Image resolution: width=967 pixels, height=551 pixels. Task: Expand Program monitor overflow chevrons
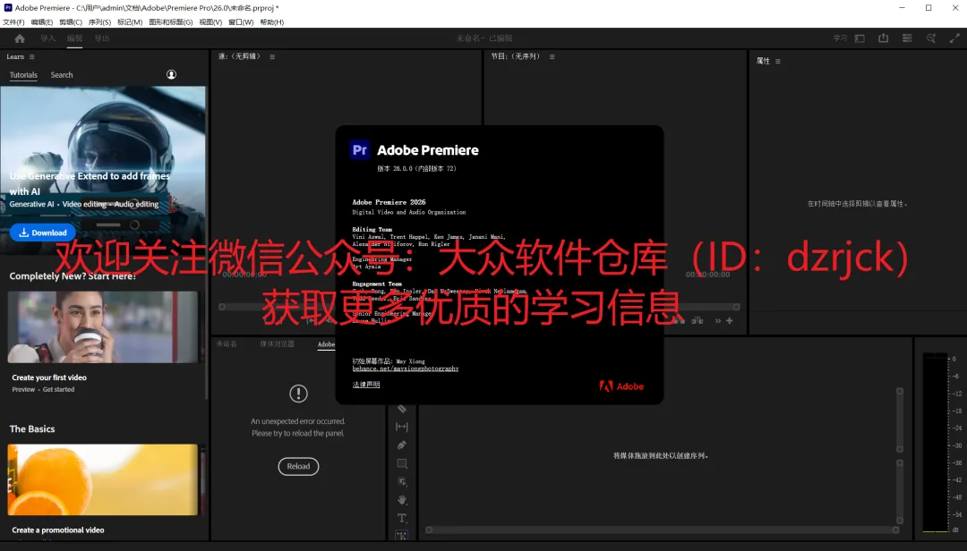point(718,320)
